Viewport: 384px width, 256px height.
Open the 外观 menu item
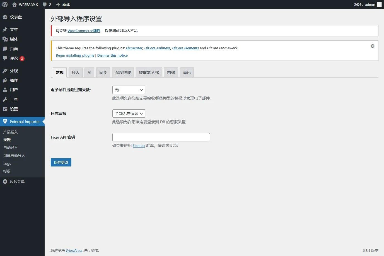pos(22,71)
